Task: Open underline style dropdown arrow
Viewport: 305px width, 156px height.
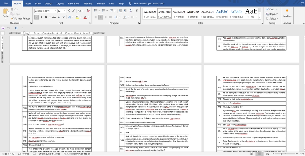Action: click(50, 17)
